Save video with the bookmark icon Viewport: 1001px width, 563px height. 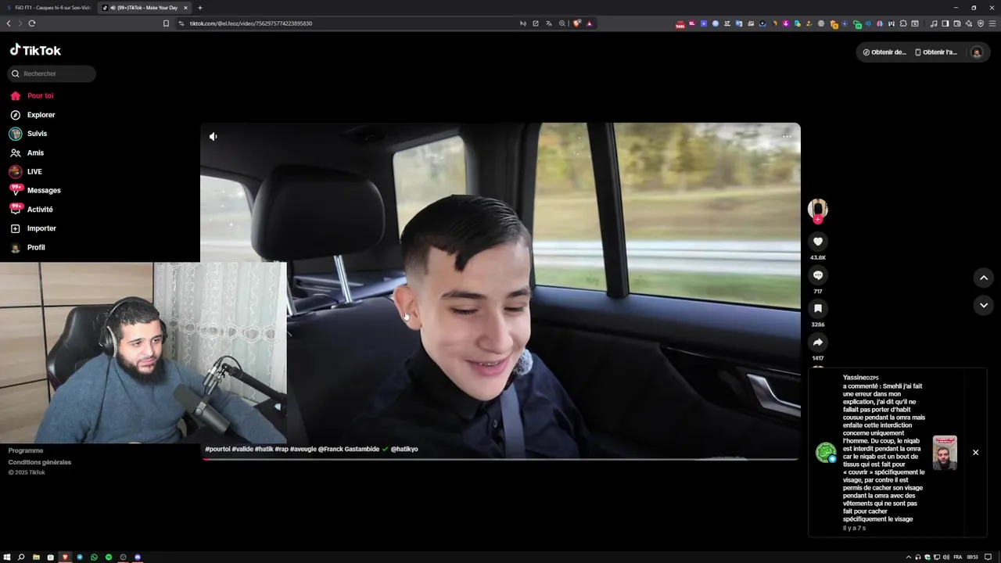click(x=818, y=309)
